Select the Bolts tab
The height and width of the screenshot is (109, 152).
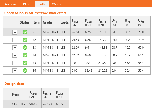click(x=42, y=4)
